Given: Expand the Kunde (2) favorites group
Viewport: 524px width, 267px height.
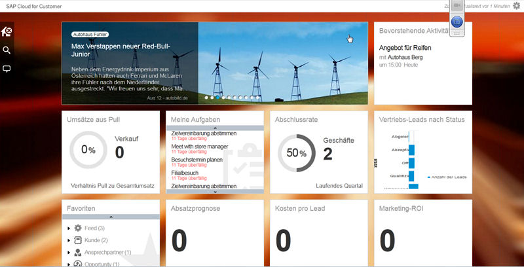Looking at the screenshot, I should pos(69,240).
